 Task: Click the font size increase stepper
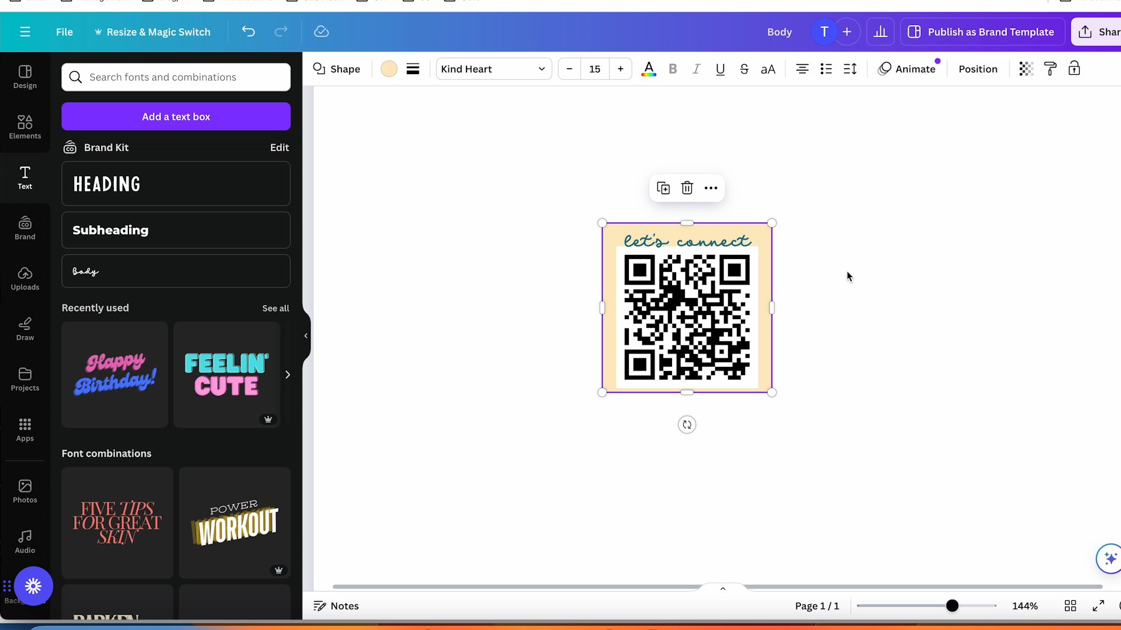pyautogui.click(x=621, y=69)
